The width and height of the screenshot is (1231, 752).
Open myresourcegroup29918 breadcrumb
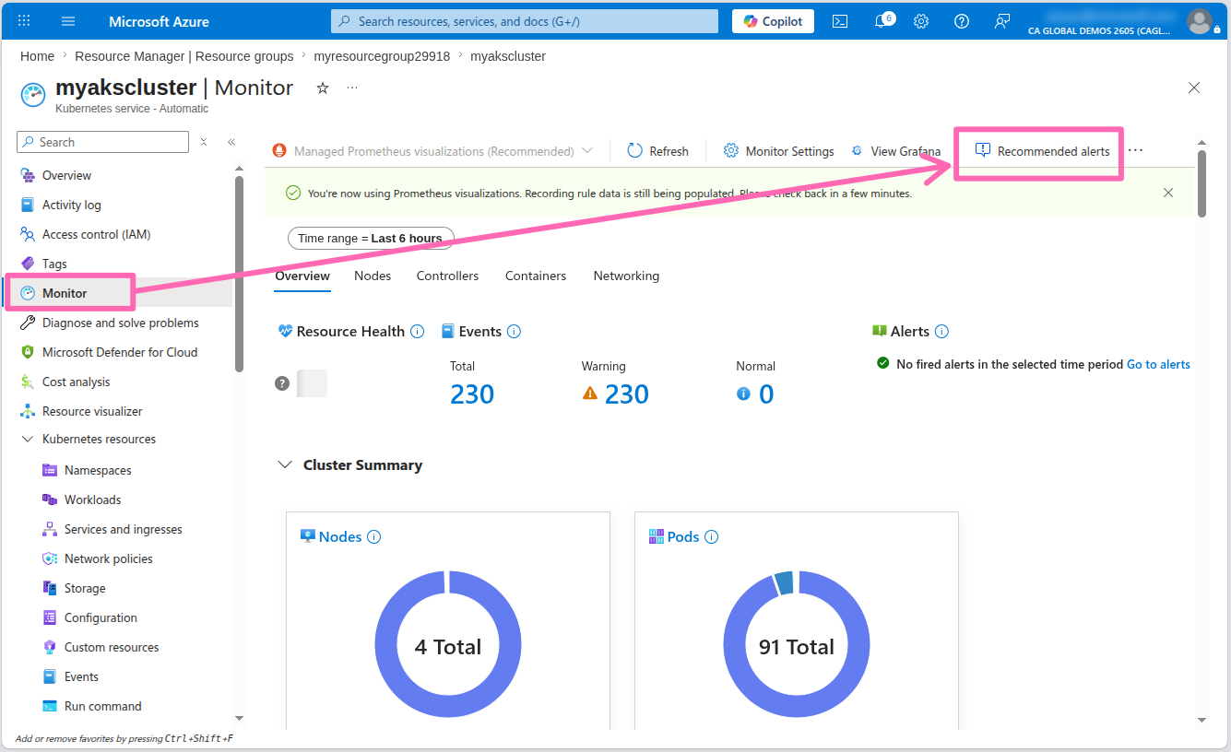[382, 56]
